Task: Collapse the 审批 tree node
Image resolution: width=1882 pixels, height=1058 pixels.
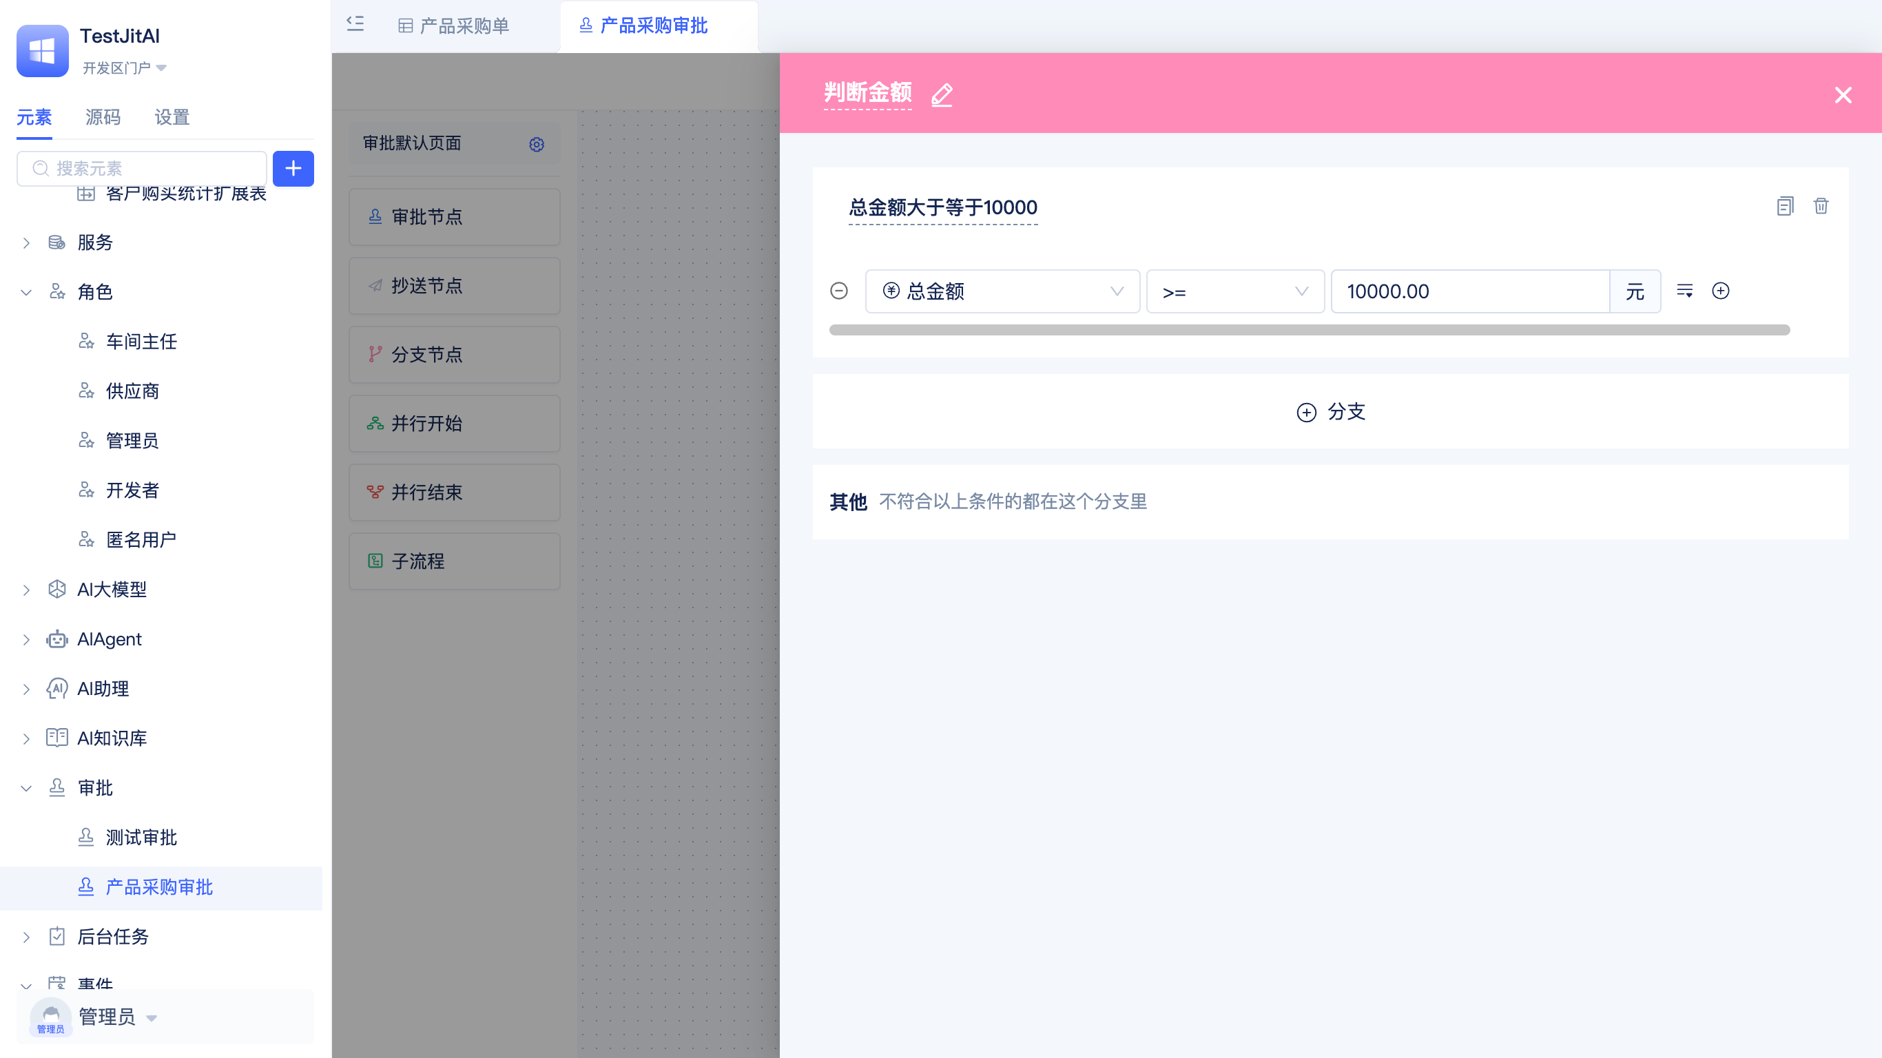Action: click(26, 789)
